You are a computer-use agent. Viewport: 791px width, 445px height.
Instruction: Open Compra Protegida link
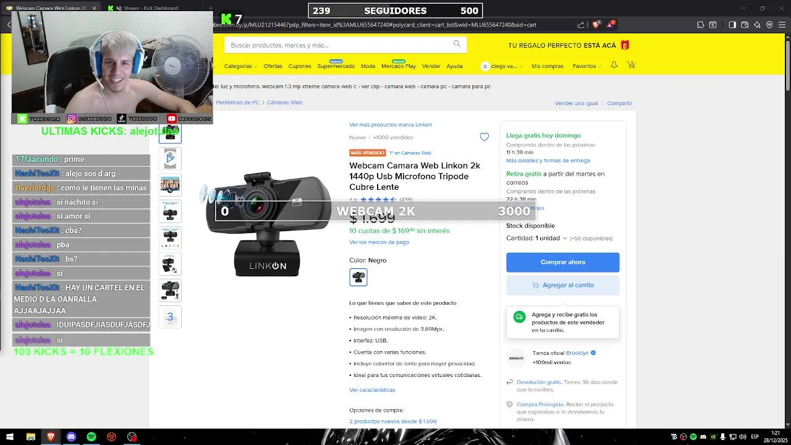[540, 404]
